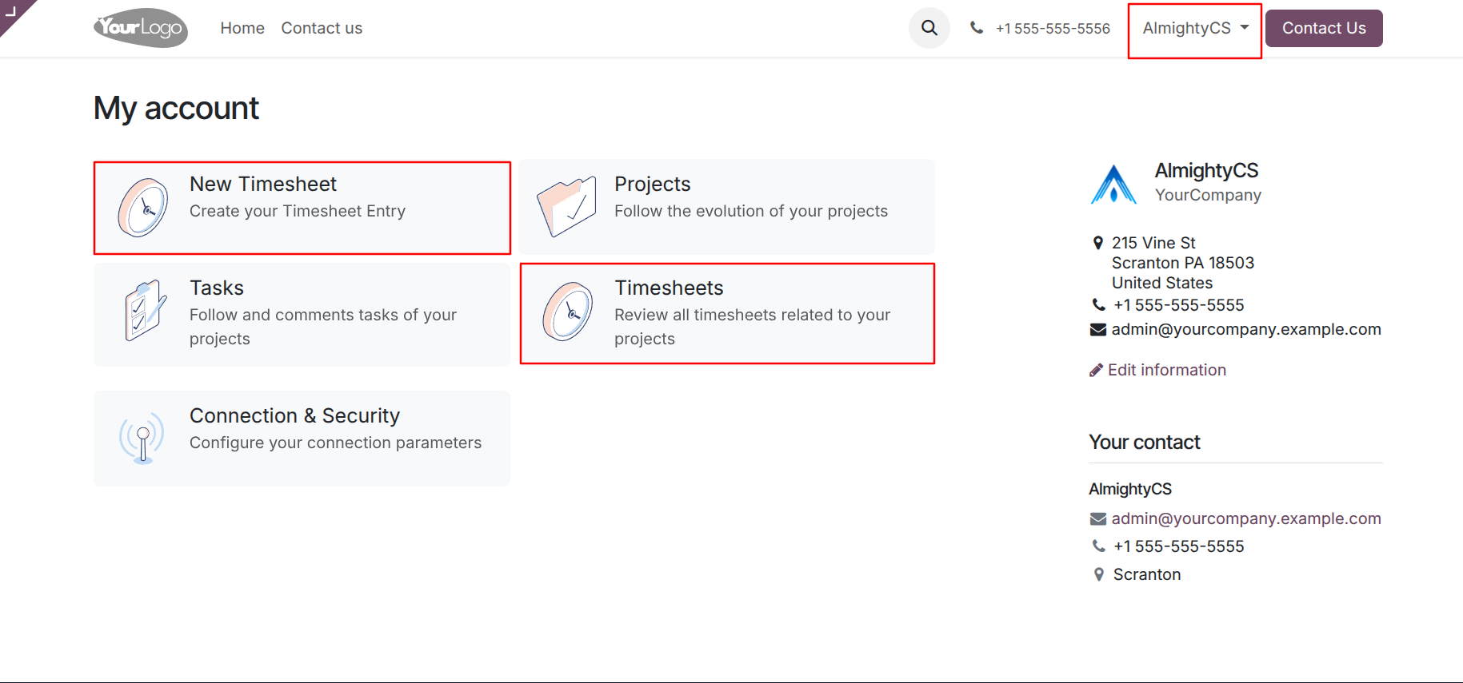The width and height of the screenshot is (1463, 683).
Task: Click the corner toggle in the top-left
Action: point(11,10)
